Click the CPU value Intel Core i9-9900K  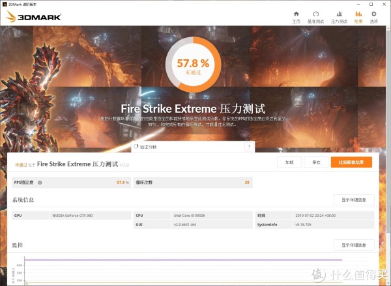pos(190,216)
